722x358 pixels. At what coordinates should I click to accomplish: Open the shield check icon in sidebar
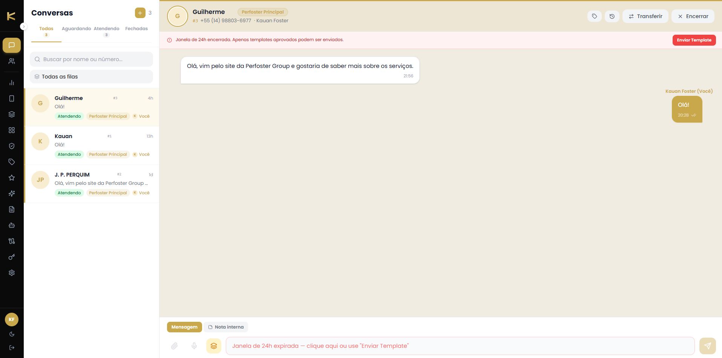coord(12,146)
